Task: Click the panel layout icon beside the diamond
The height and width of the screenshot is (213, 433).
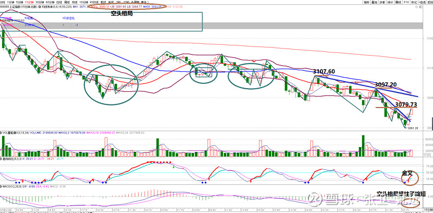Action: click(x=421, y=7)
